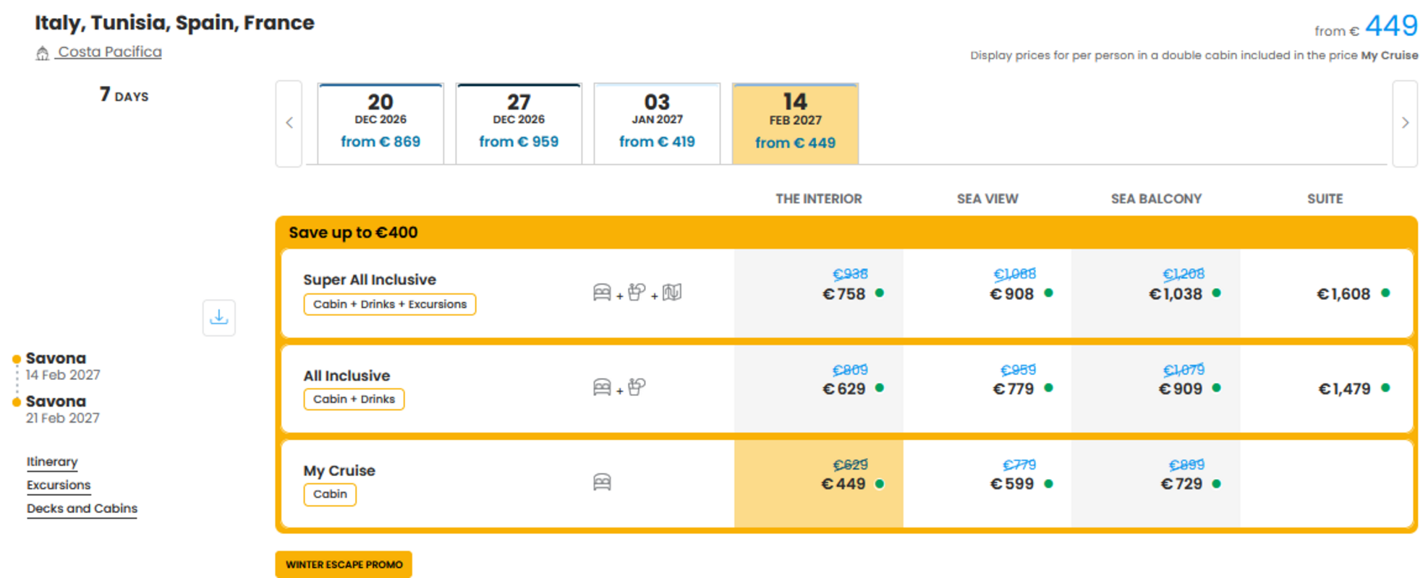
Task: Select the 27 Dec 2026 departure tab
Action: [x=519, y=124]
